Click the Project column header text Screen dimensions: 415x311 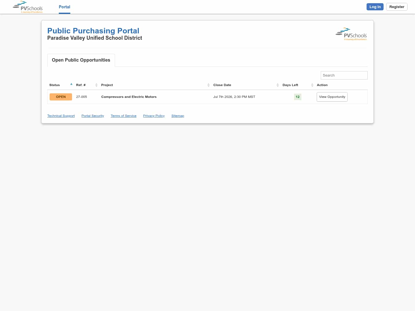click(107, 85)
